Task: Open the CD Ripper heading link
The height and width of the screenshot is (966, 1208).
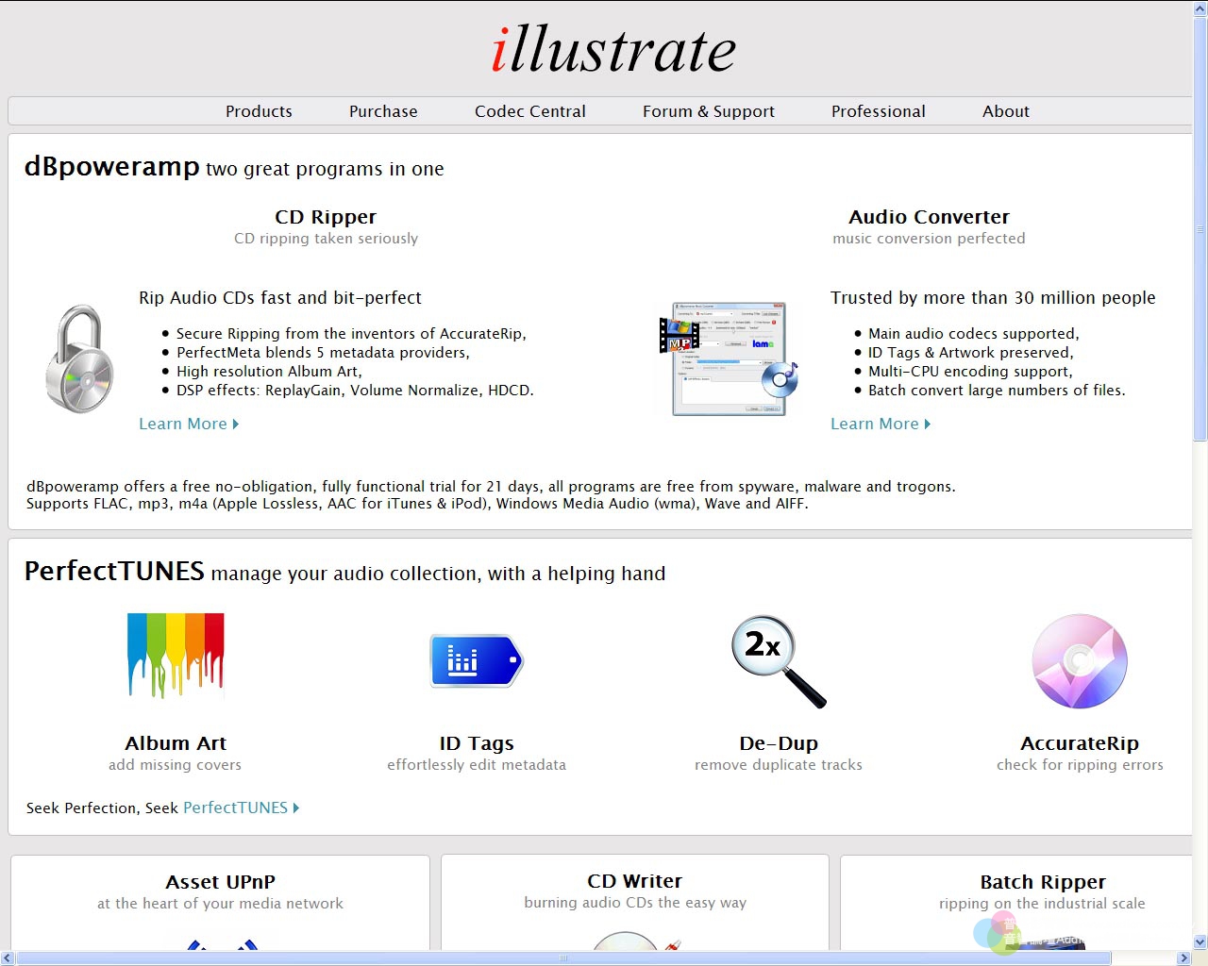Action: pyautogui.click(x=326, y=217)
